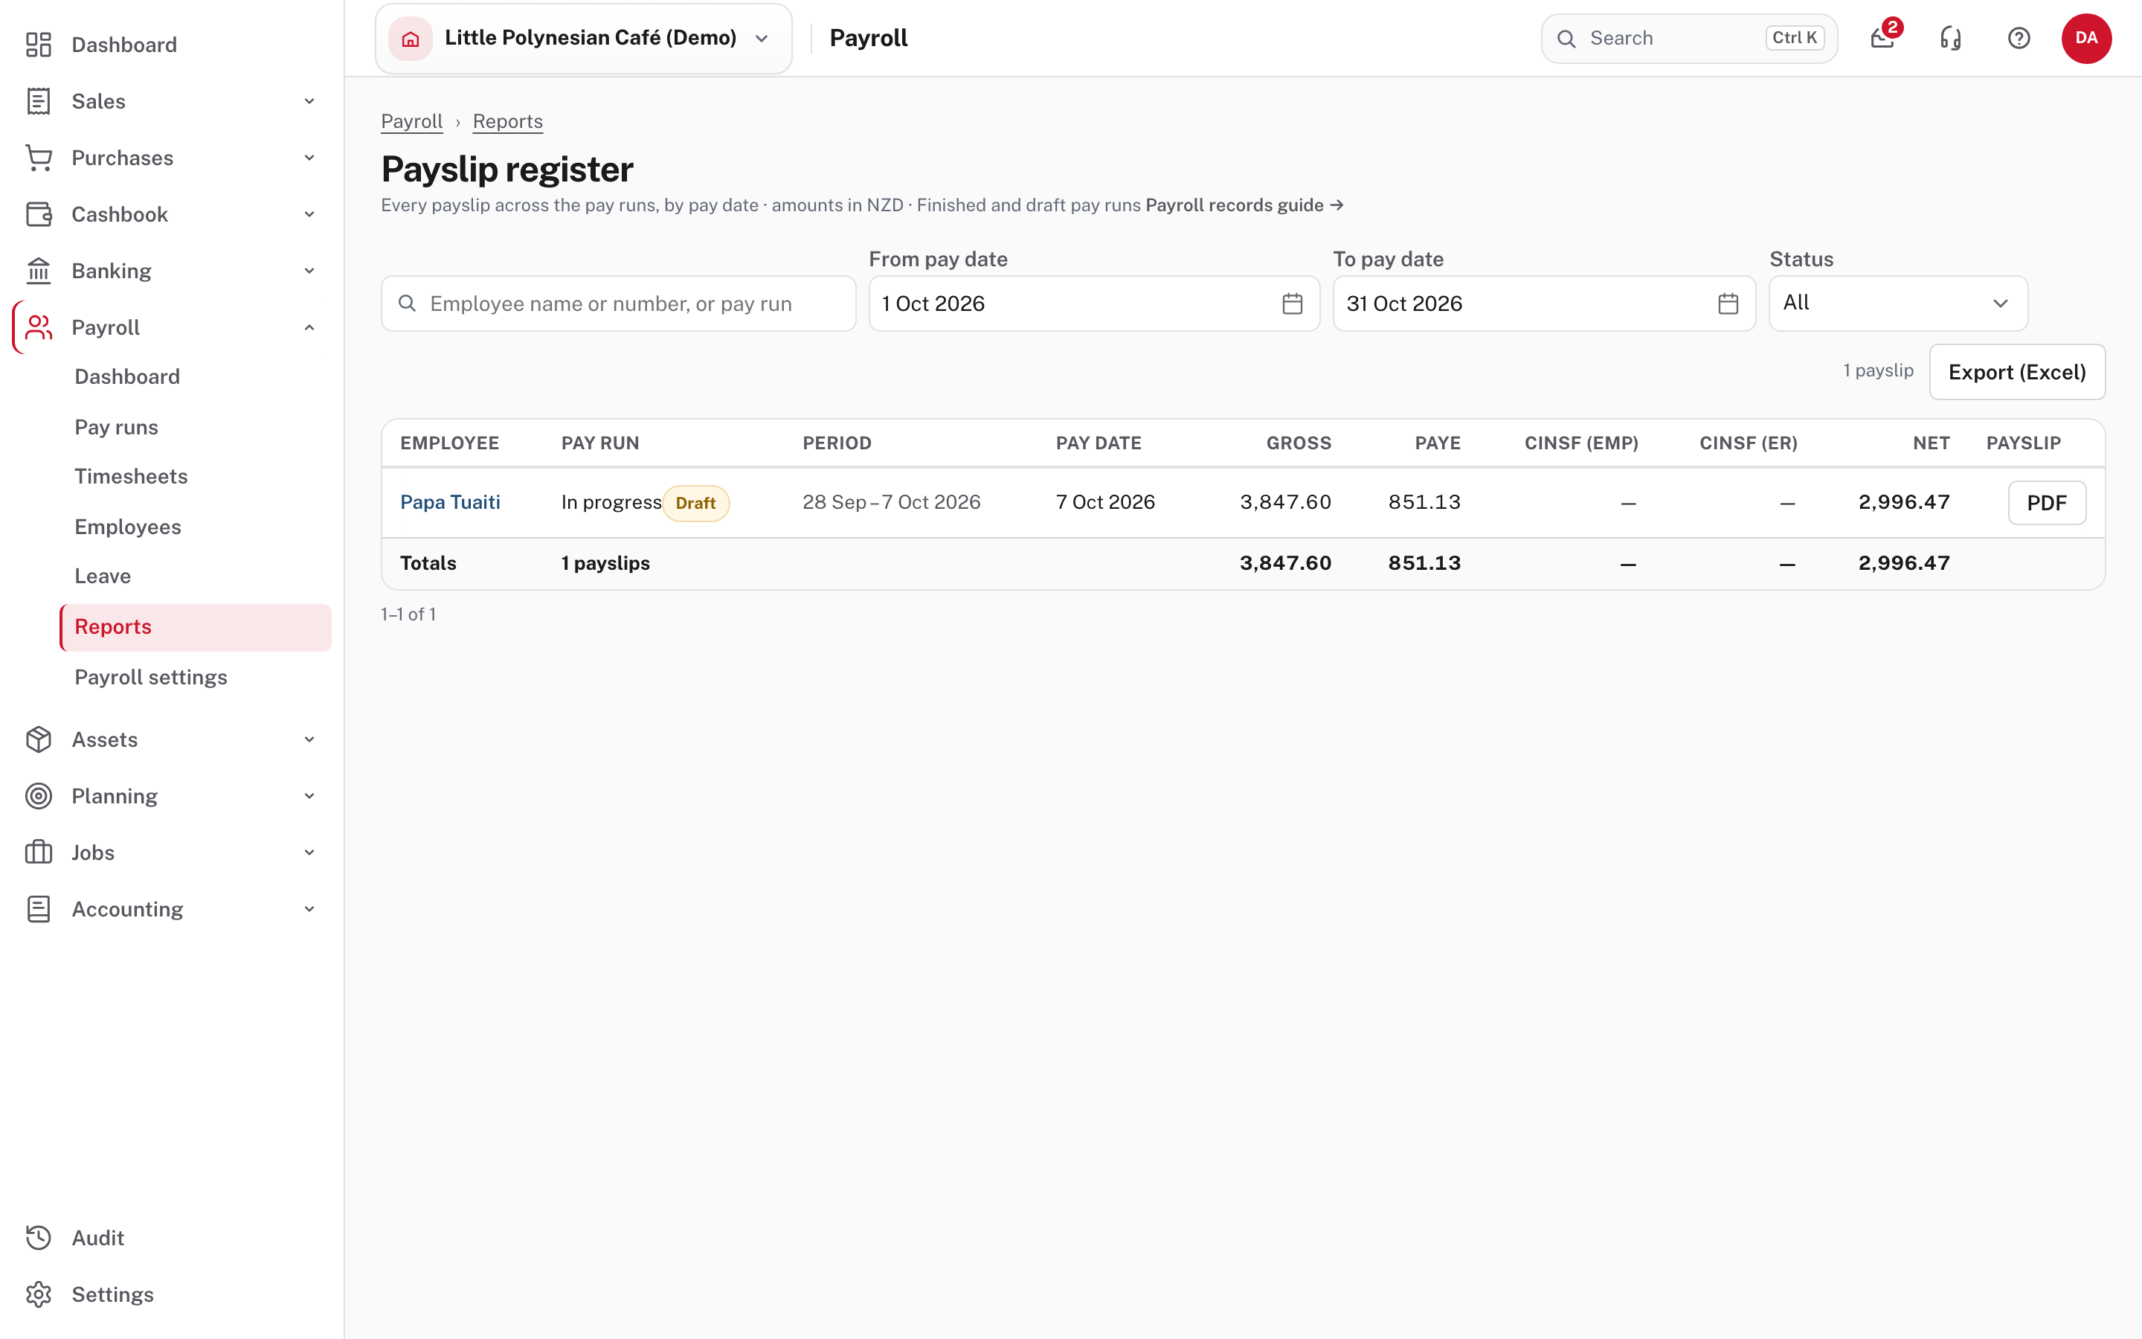Click the Jobs briefcase icon
This screenshot has width=2142, height=1339.
[38, 852]
